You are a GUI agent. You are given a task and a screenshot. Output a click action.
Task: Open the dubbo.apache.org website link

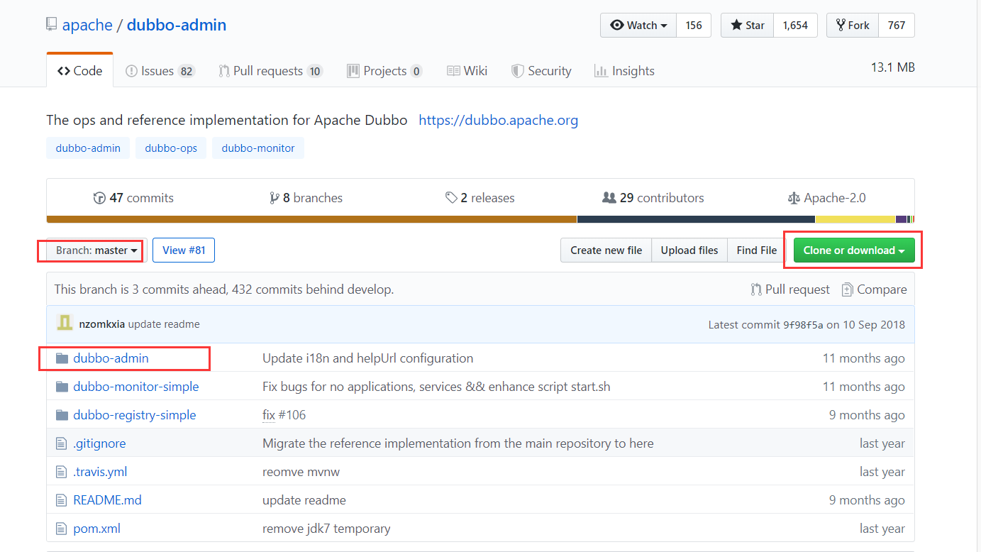click(498, 120)
